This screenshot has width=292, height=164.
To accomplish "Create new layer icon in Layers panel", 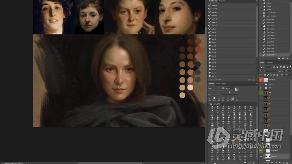I will click(x=283, y=163).
